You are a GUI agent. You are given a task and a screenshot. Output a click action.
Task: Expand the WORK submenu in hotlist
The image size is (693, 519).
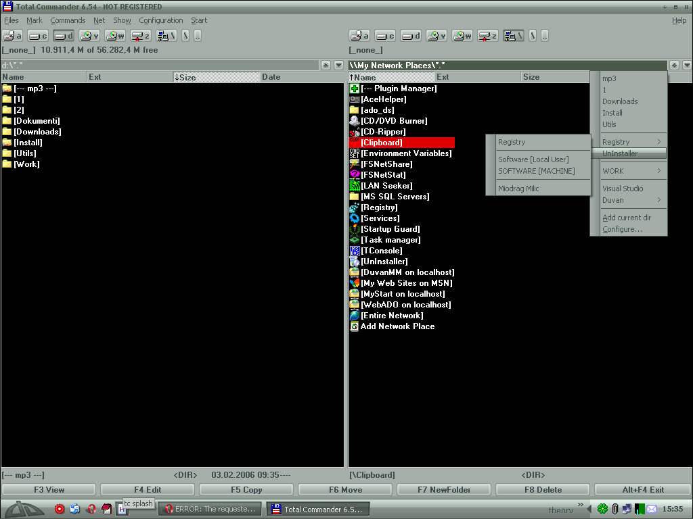coord(633,171)
